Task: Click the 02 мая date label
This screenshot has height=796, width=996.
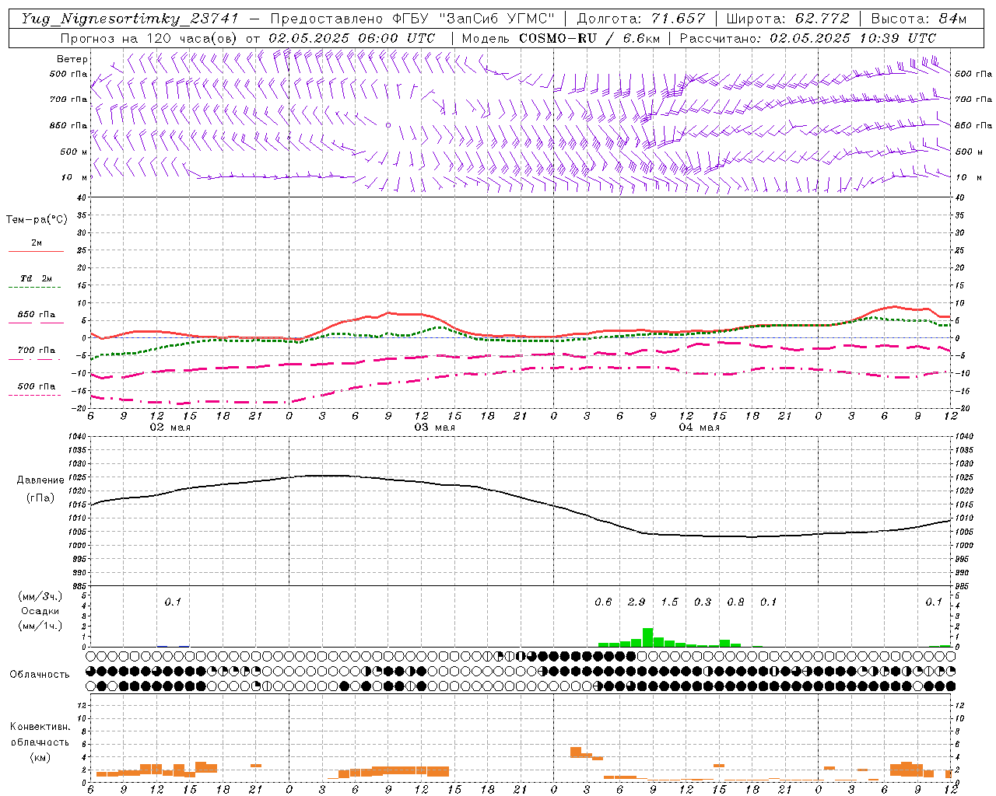Action: [x=170, y=428]
